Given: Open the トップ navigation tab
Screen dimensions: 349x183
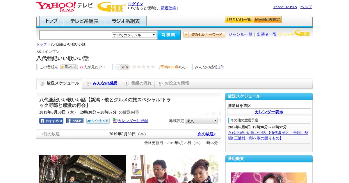Looking at the screenshot, I should 51,21.
